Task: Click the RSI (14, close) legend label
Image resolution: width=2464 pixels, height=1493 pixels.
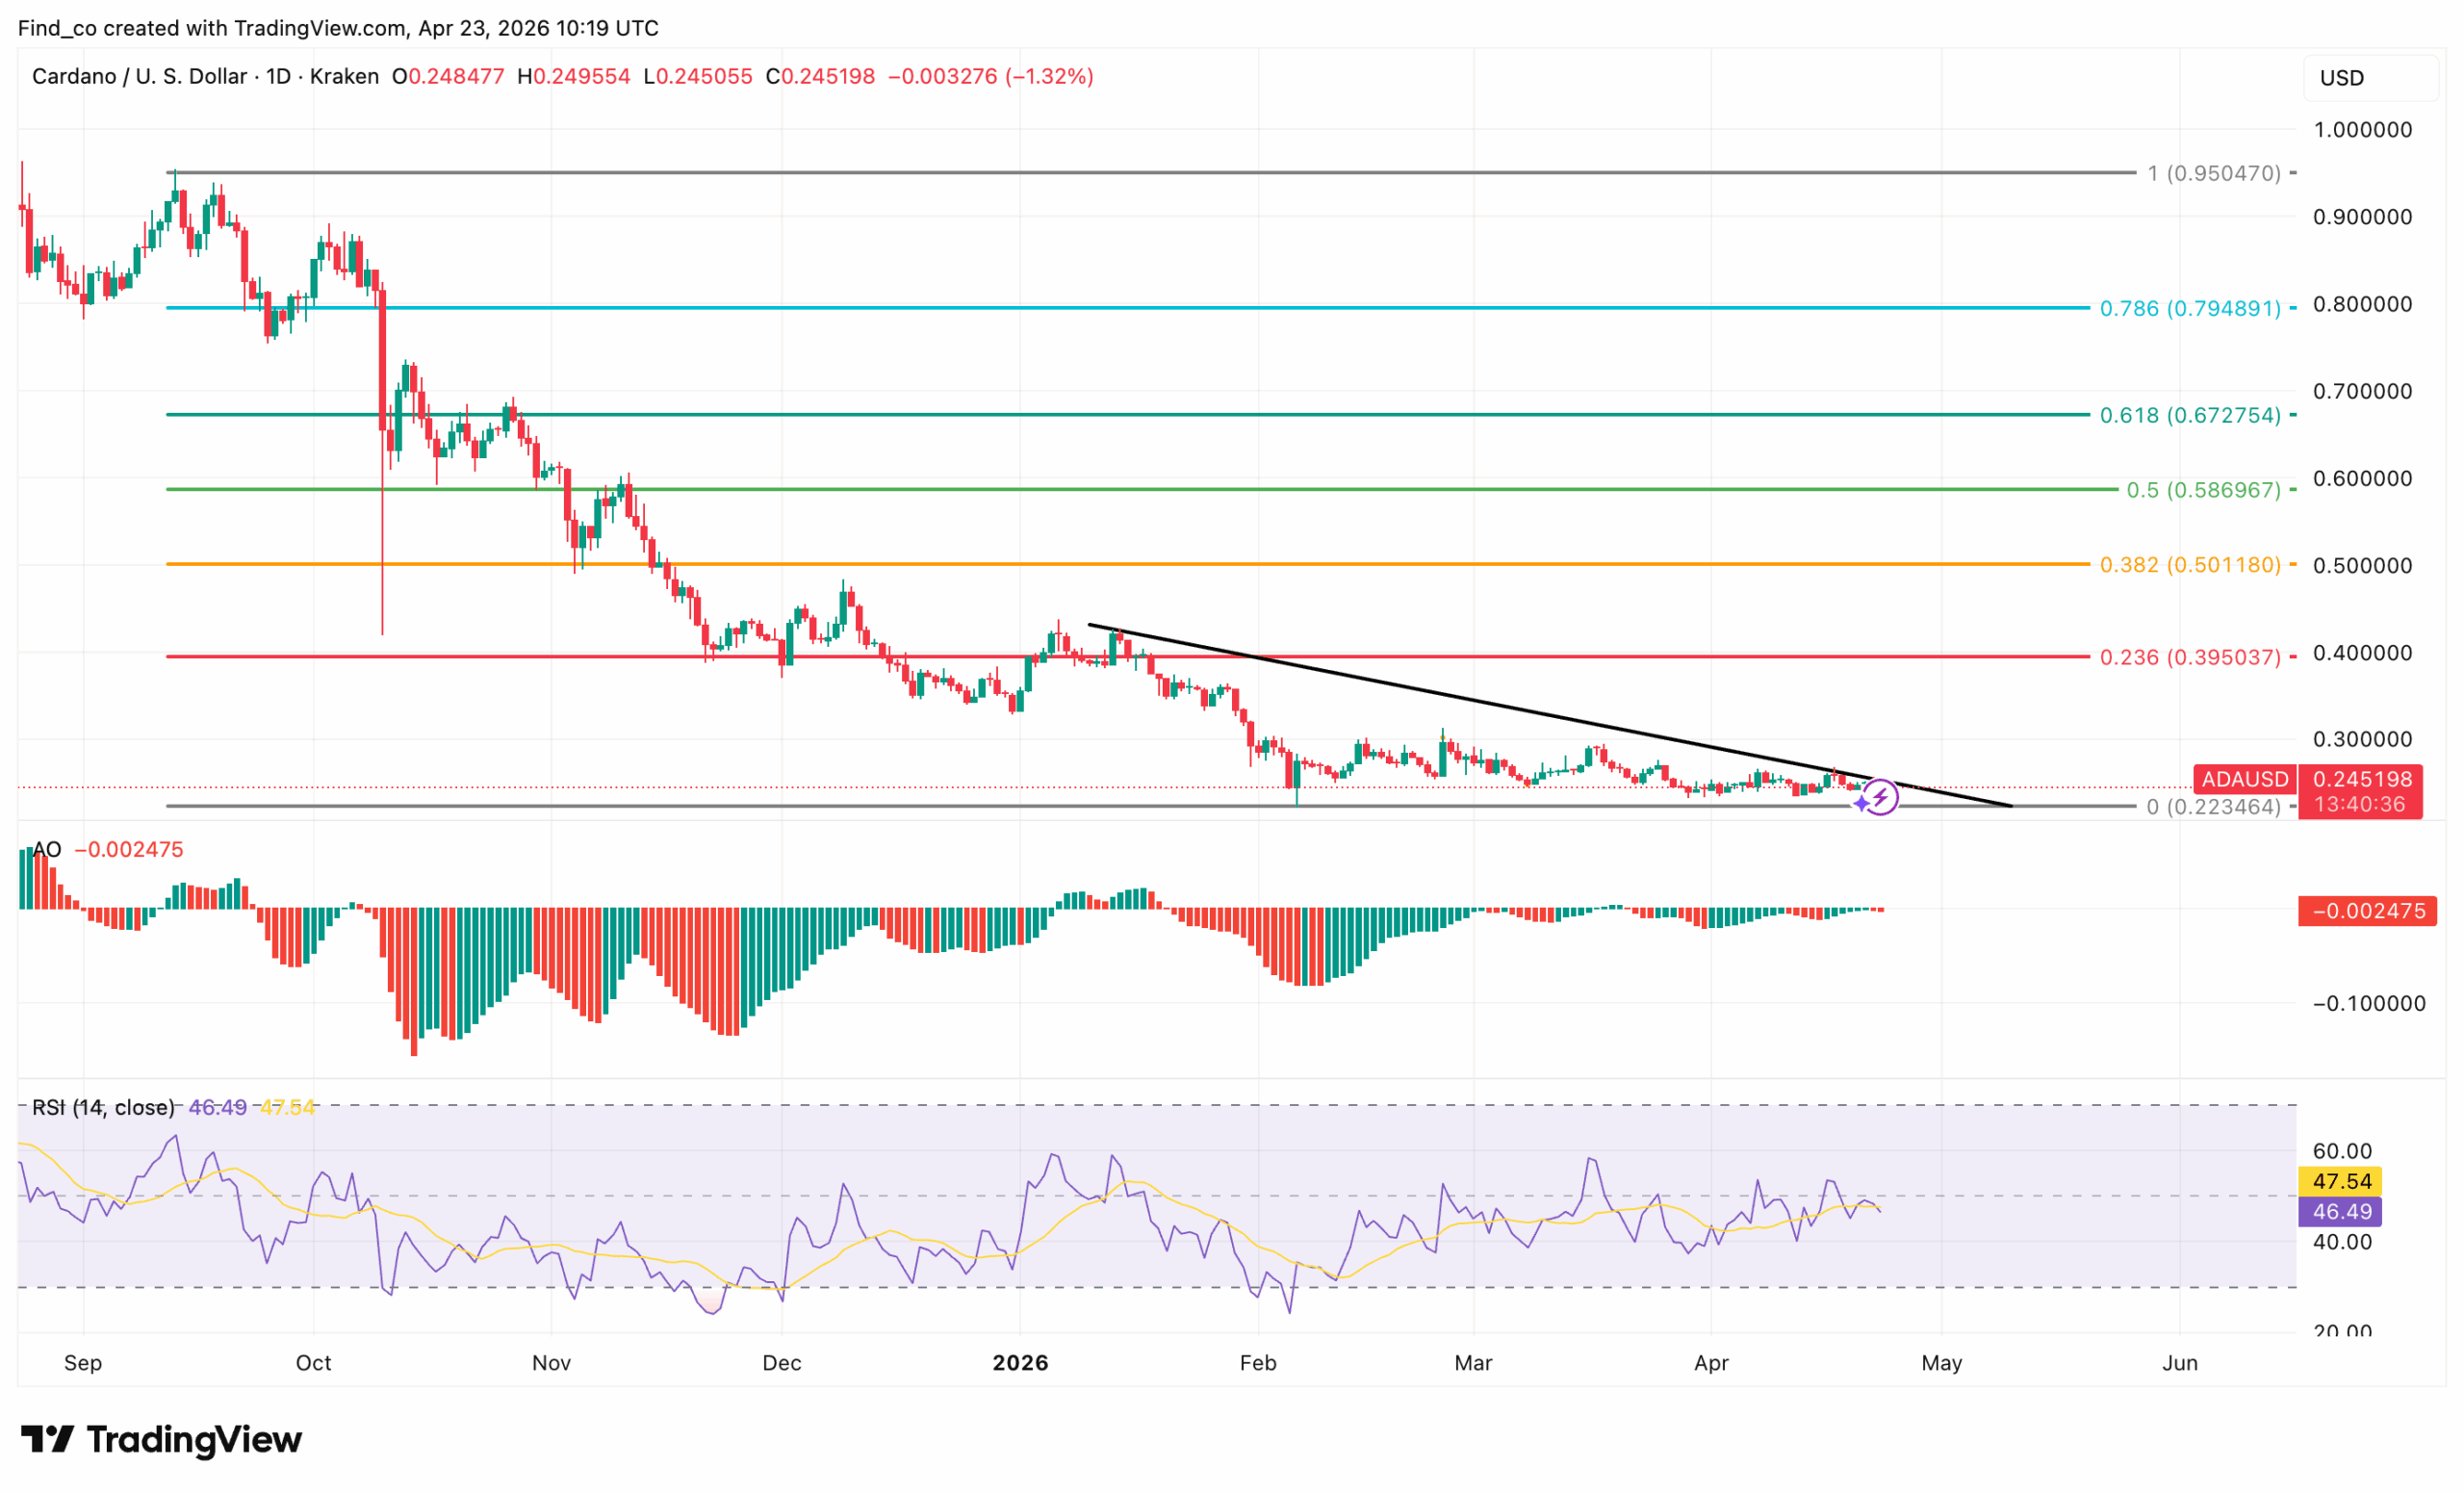Action: [x=103, y=1107]
